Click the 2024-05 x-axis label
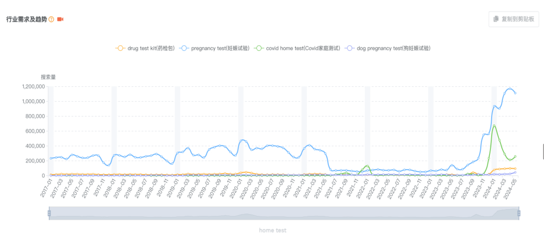The width and height of the screenshot is (544, 239). 510,189
